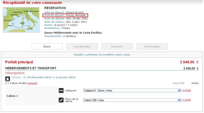Open the Cabine 1328 selection dropdown
This screenshot has height=113, width=204.
132,100
